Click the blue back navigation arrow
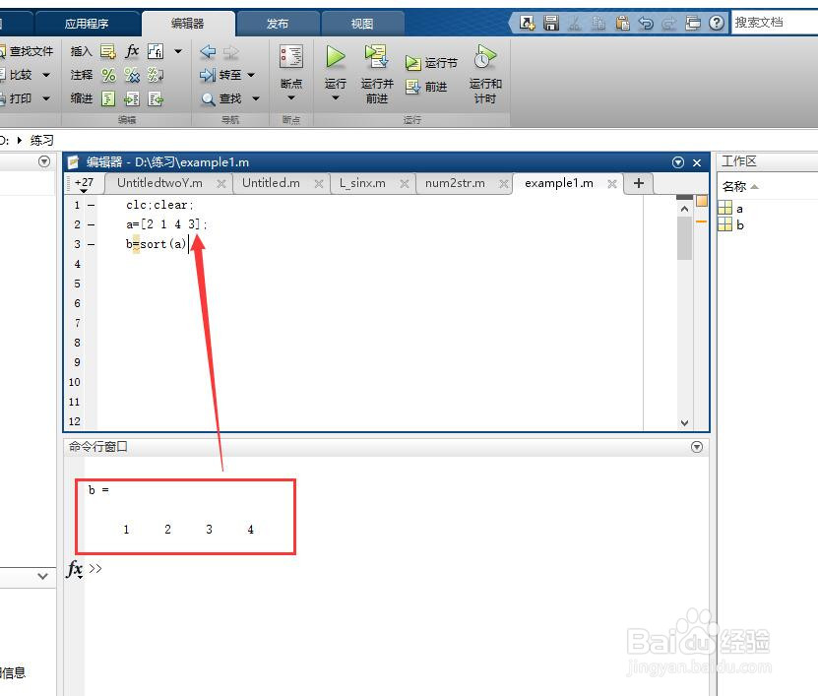Viewport: 818px width, 696px height. (x=208, y=51)
